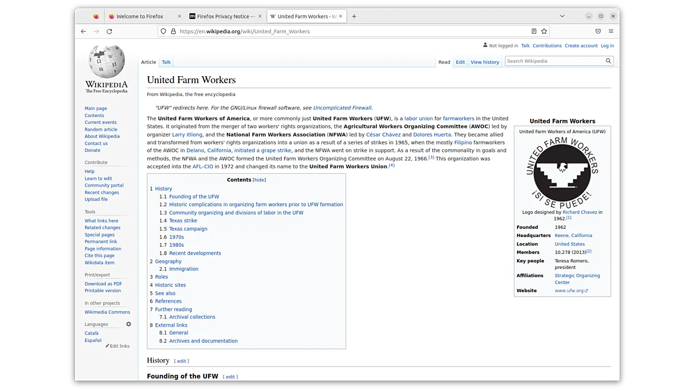Screen dimensions: 695x391
Task: Open the Main page sidebar link
Action: [96, 109]
